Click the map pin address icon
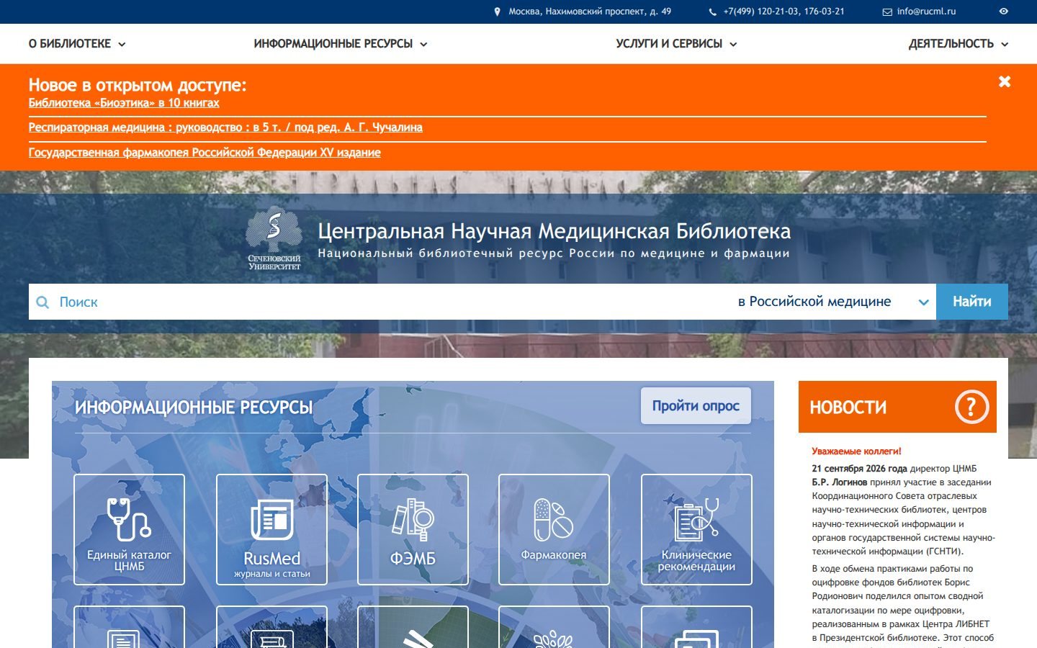 click(x=497, y=12)
